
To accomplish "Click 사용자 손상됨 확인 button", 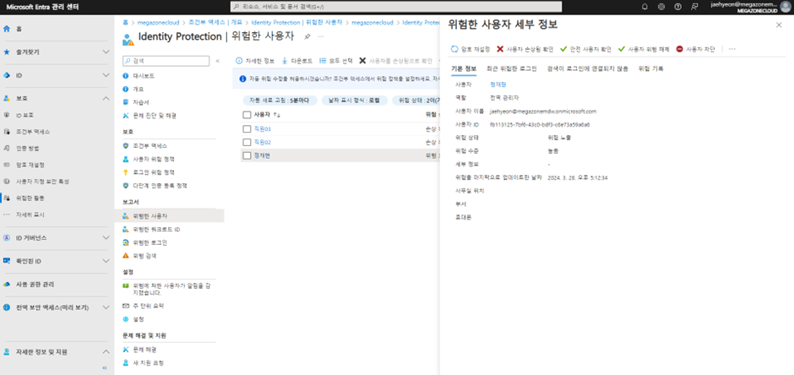I will click(525, 49).
